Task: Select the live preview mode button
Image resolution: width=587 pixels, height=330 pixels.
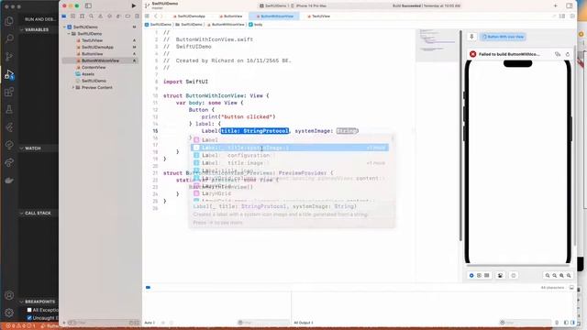Action: pyautogui.click(x=471, y=275)
